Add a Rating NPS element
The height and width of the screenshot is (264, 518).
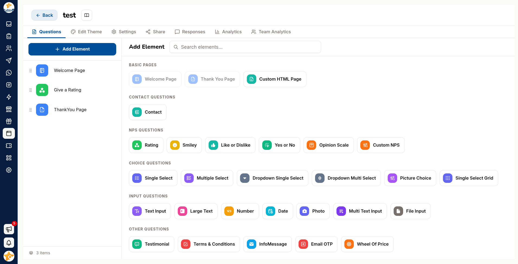coord(146,145)
